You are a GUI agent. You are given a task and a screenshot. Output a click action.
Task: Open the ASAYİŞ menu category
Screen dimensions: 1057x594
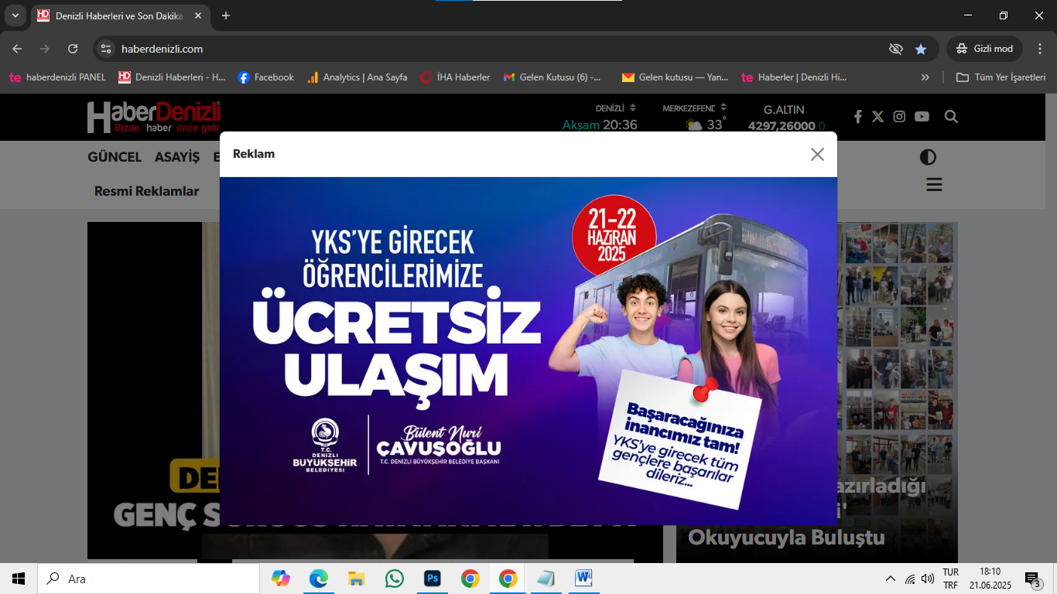(x=177, y=157)
